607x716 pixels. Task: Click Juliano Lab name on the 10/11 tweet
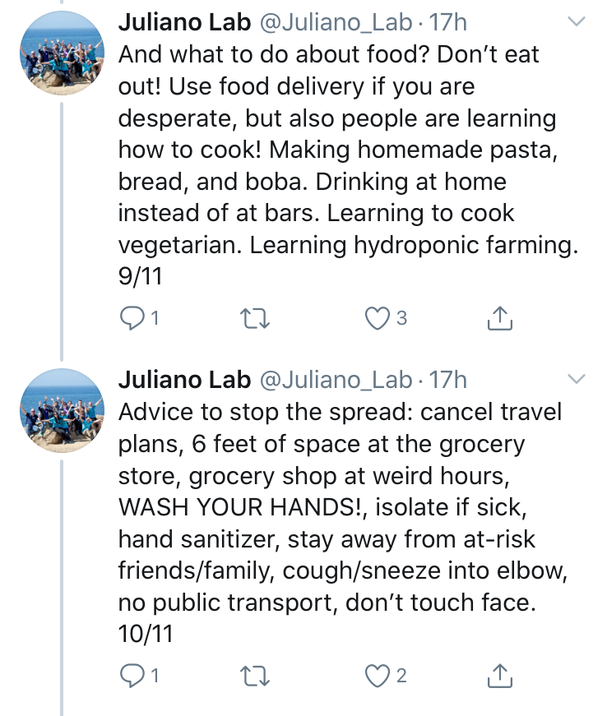pos(183,379)
